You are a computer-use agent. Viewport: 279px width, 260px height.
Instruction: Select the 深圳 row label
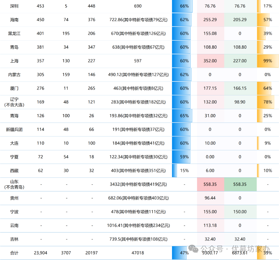click(x=14, y=6)
